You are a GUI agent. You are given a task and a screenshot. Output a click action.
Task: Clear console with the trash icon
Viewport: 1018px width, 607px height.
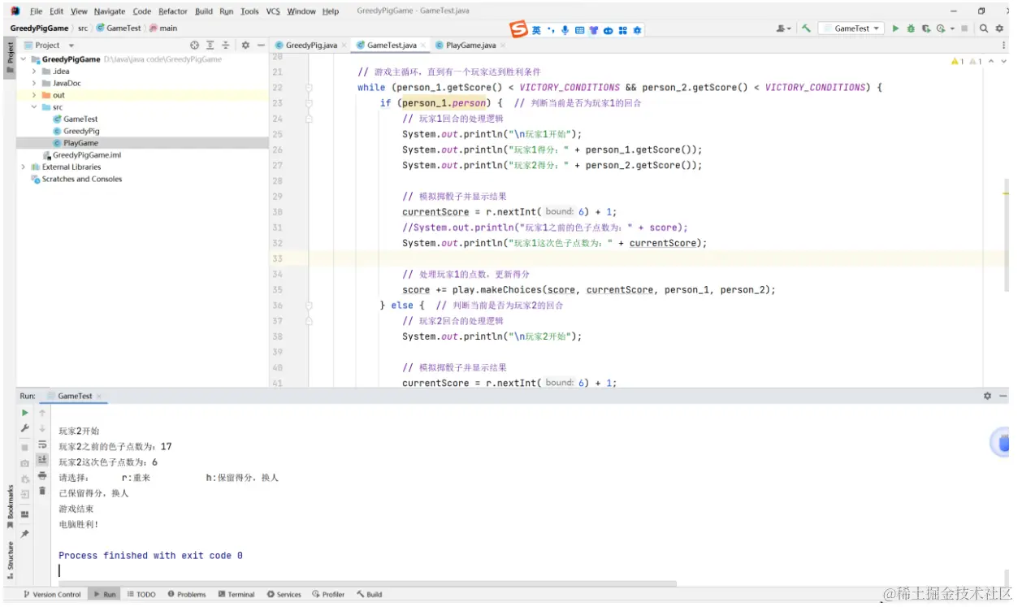coord(42,491)
